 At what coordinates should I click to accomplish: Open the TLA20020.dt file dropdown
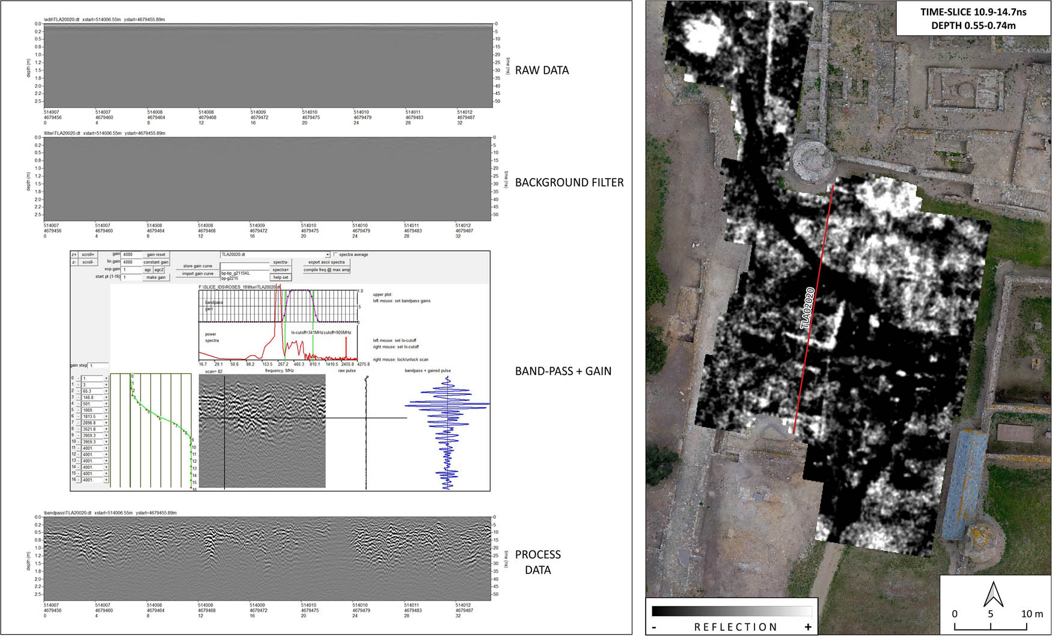326,255
